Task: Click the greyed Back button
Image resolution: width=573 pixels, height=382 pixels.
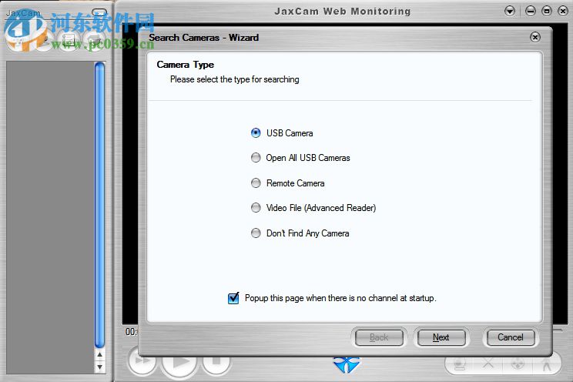Action: click(379, 337)
